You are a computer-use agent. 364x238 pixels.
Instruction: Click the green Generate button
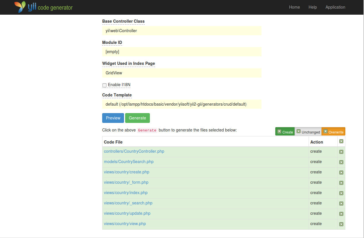(138, 118)
